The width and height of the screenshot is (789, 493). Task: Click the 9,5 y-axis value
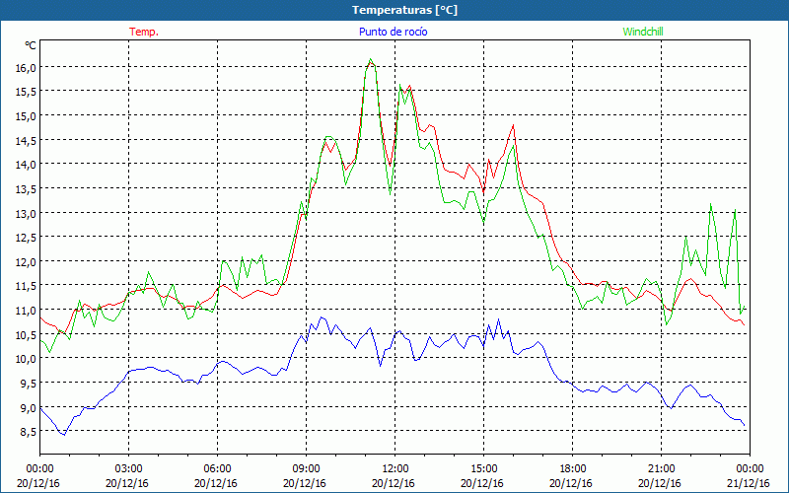pos(28,384)
